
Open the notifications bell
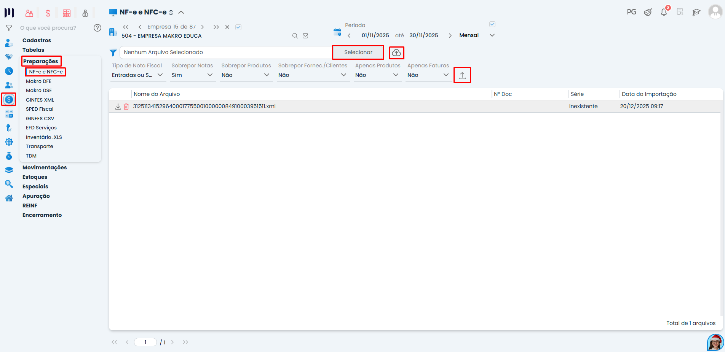point(664,12)
